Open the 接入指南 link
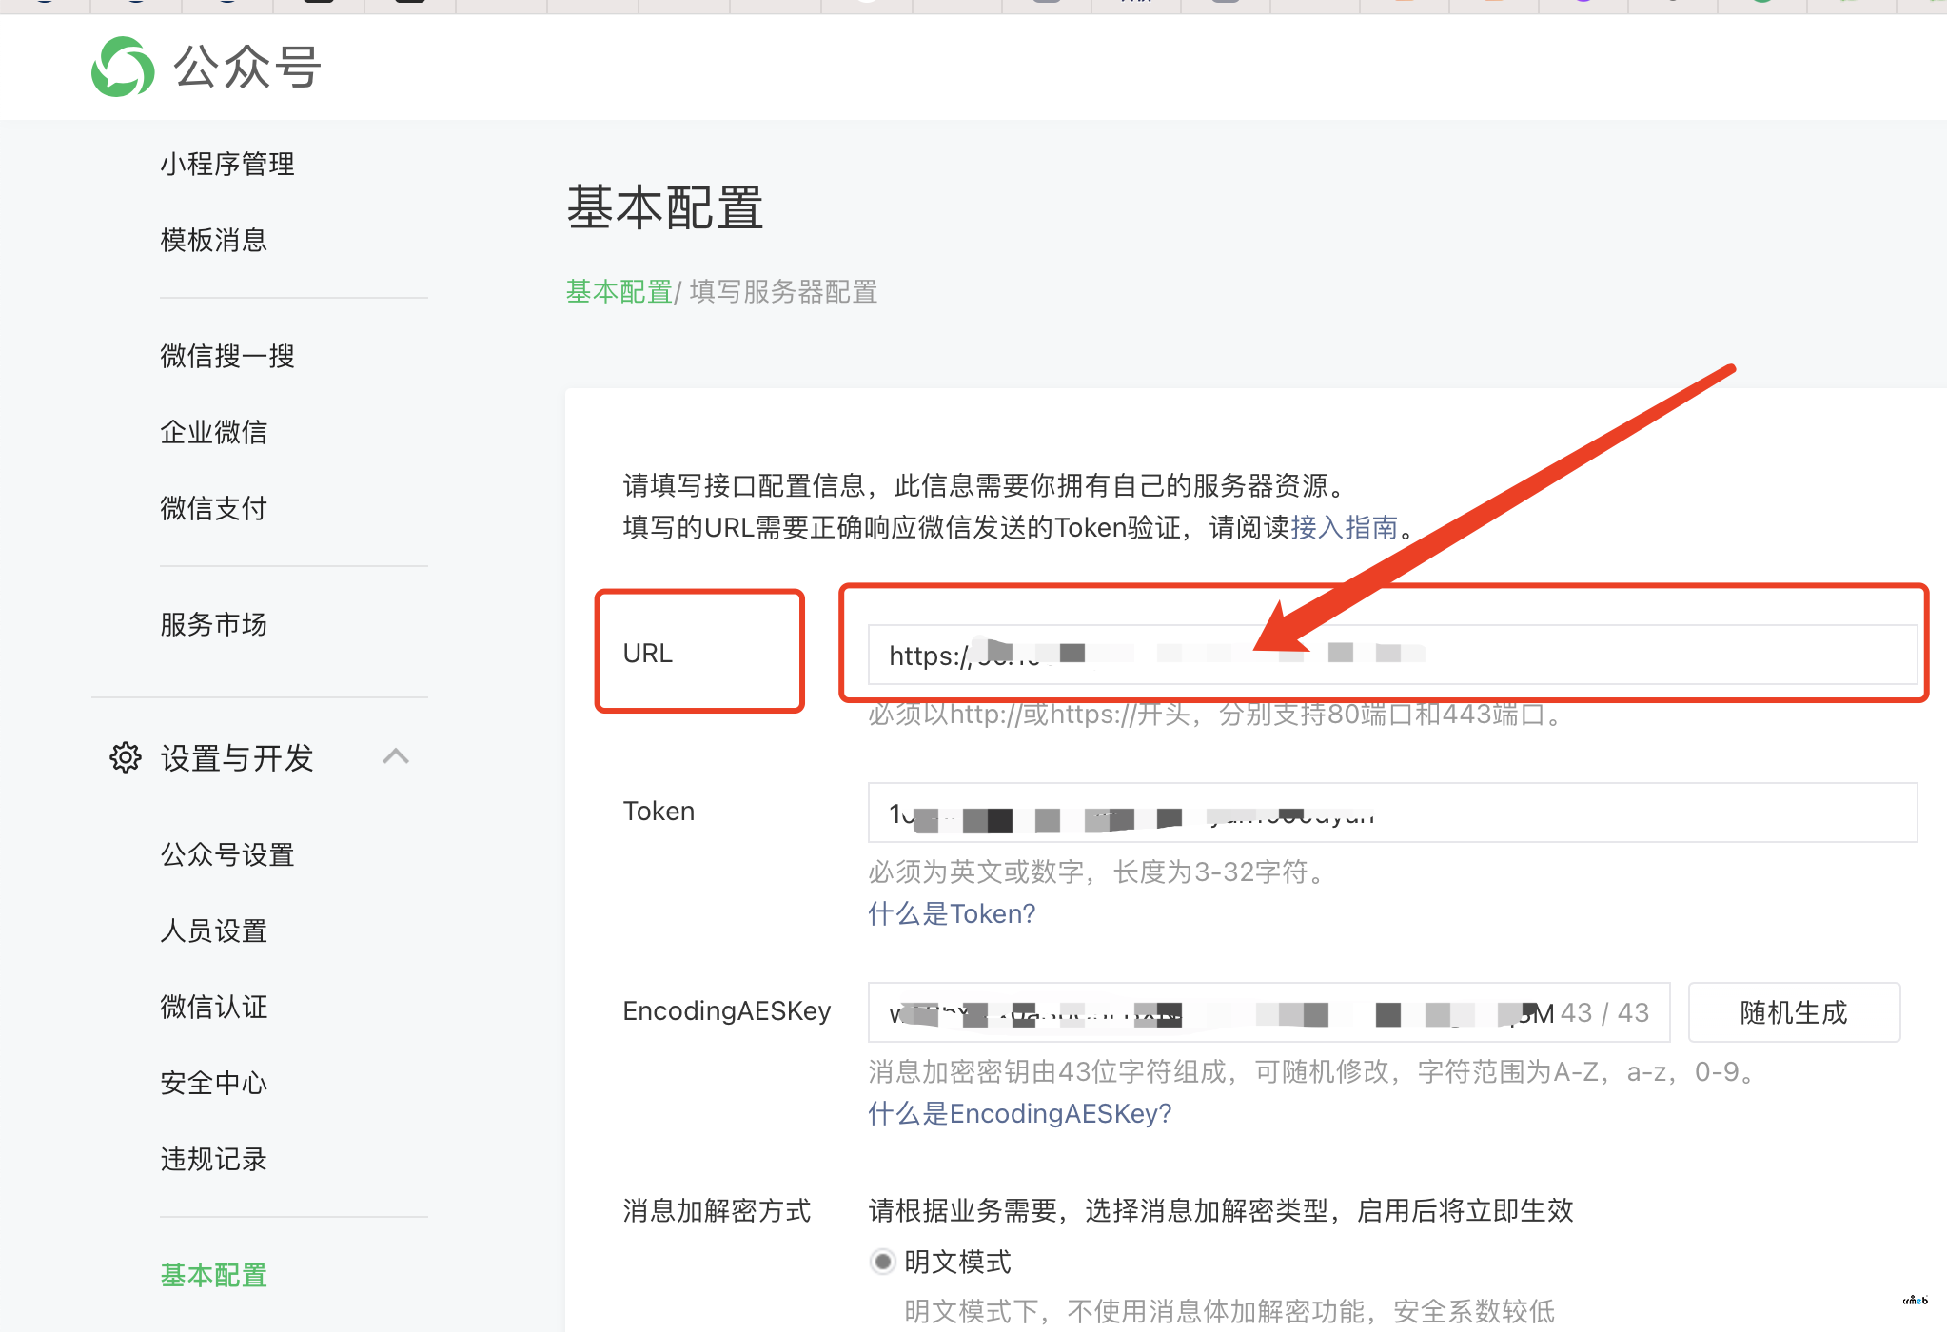The width and height of the screenshot is (1947, 1332). [x=1345, y=527]
